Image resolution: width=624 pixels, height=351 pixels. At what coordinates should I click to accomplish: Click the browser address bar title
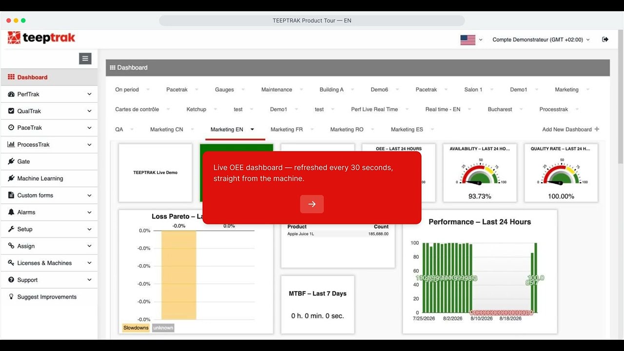click(312, 20)
